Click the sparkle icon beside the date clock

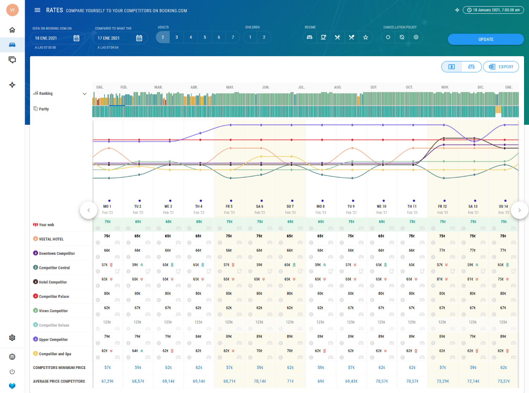pos(457,10)
